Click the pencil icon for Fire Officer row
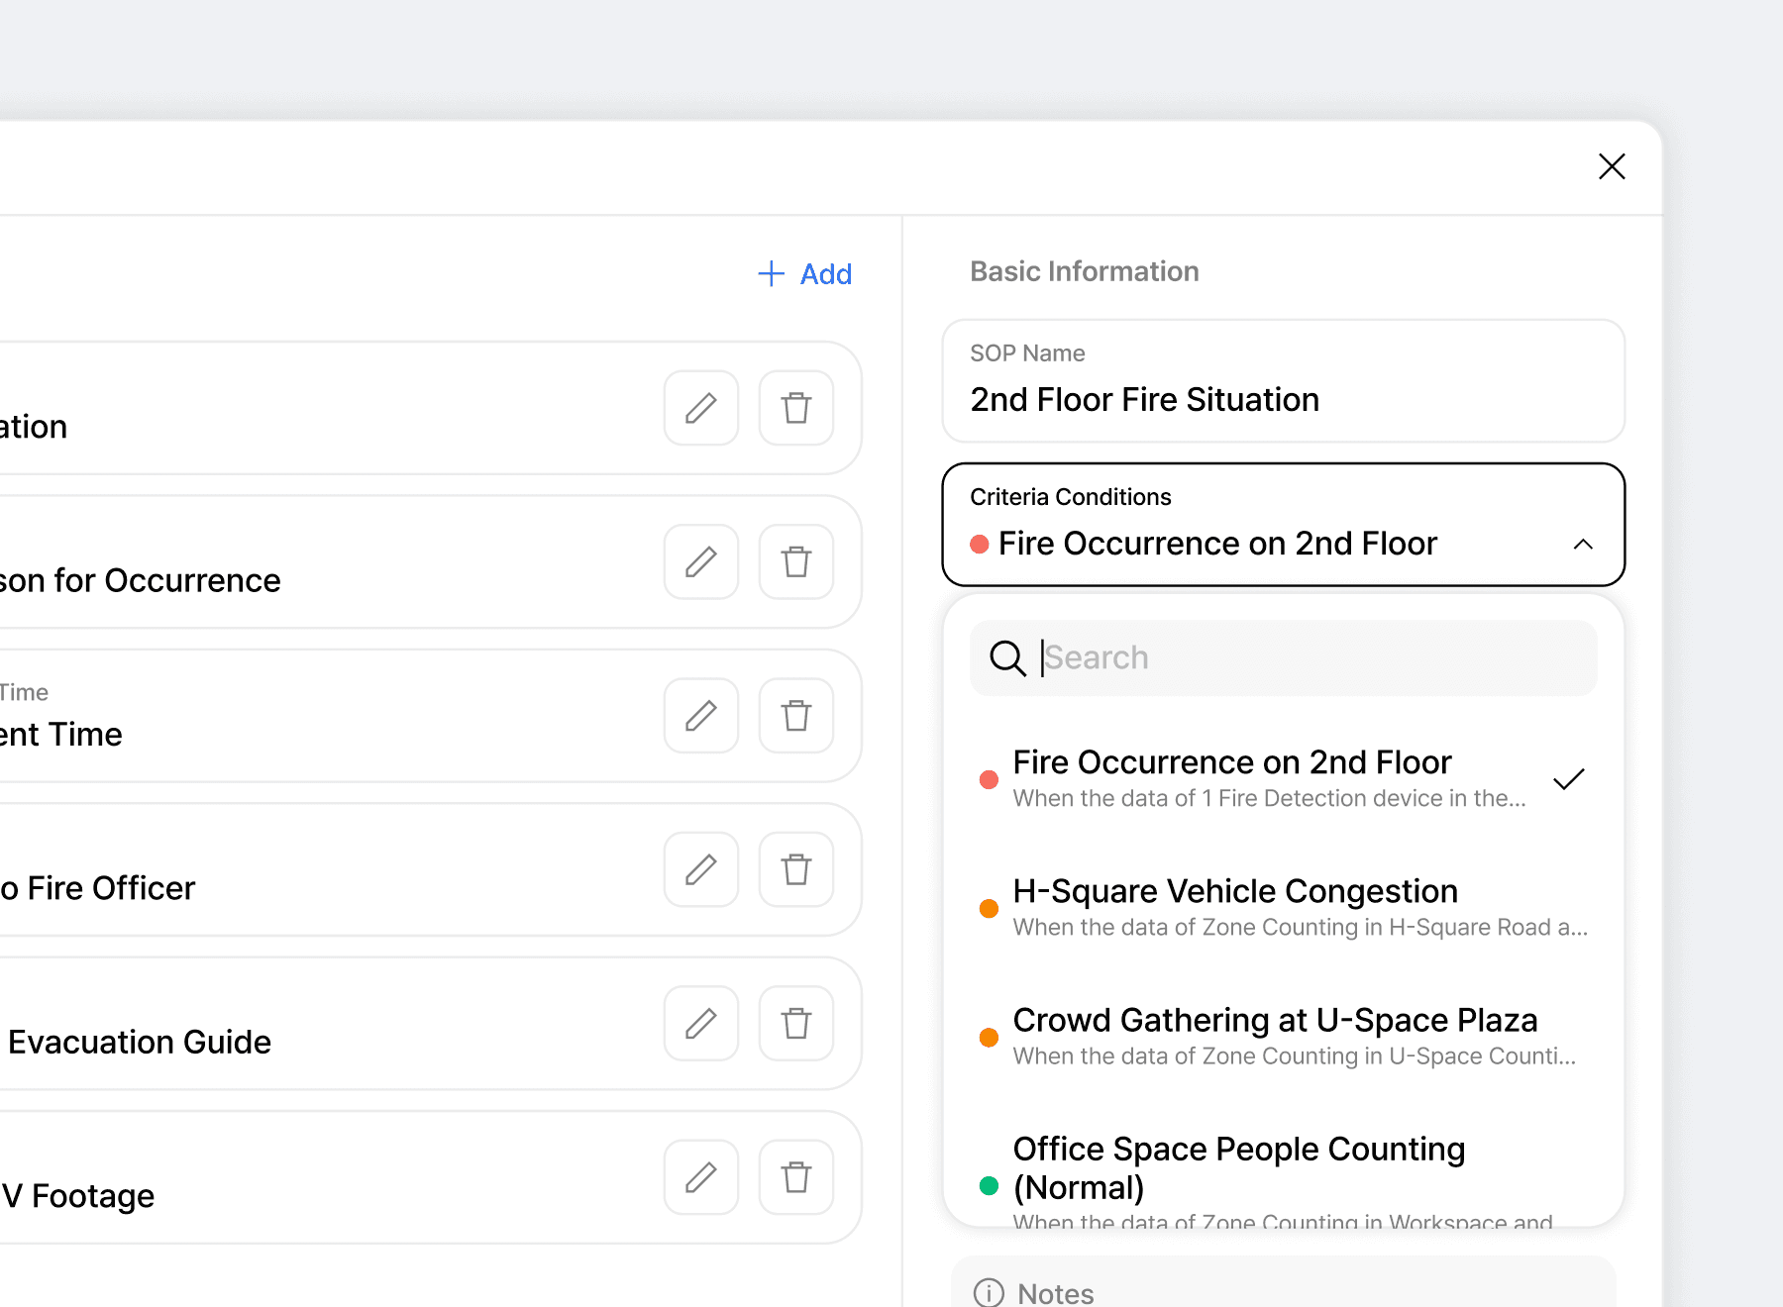Screen dimensions: 1783x1307 701,869
